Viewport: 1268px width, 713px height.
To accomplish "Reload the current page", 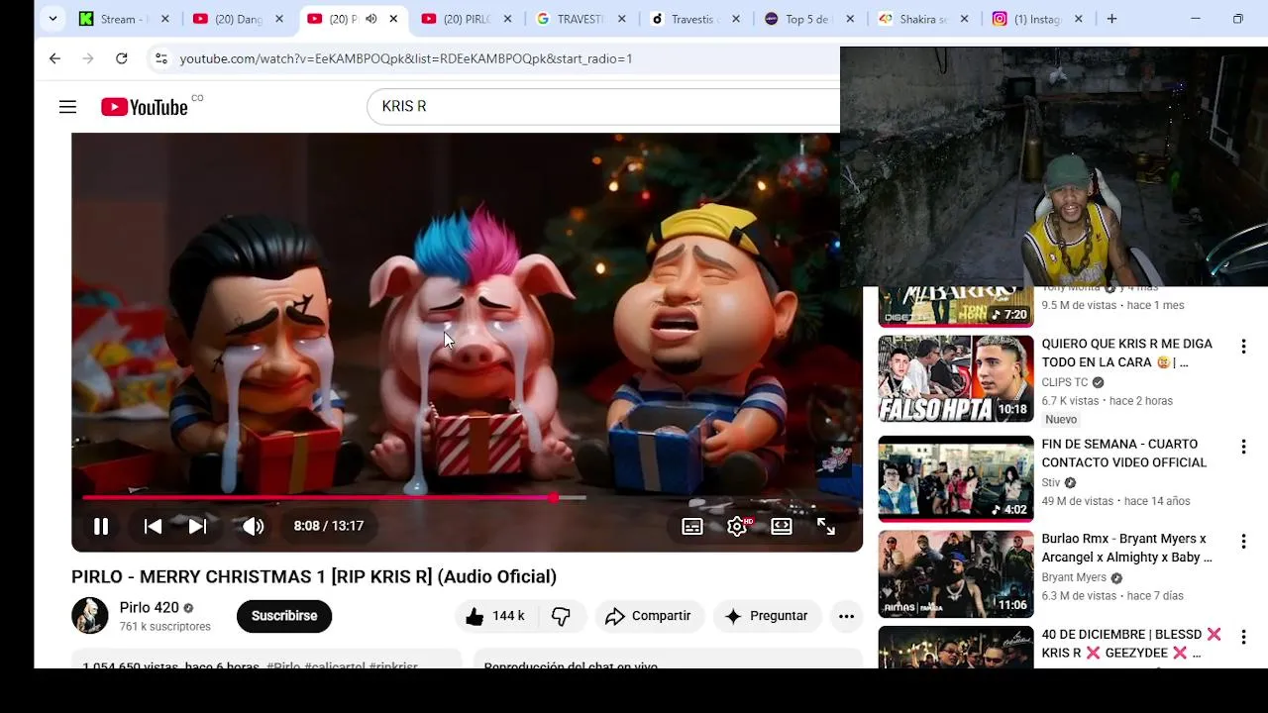I will [121, 58].
